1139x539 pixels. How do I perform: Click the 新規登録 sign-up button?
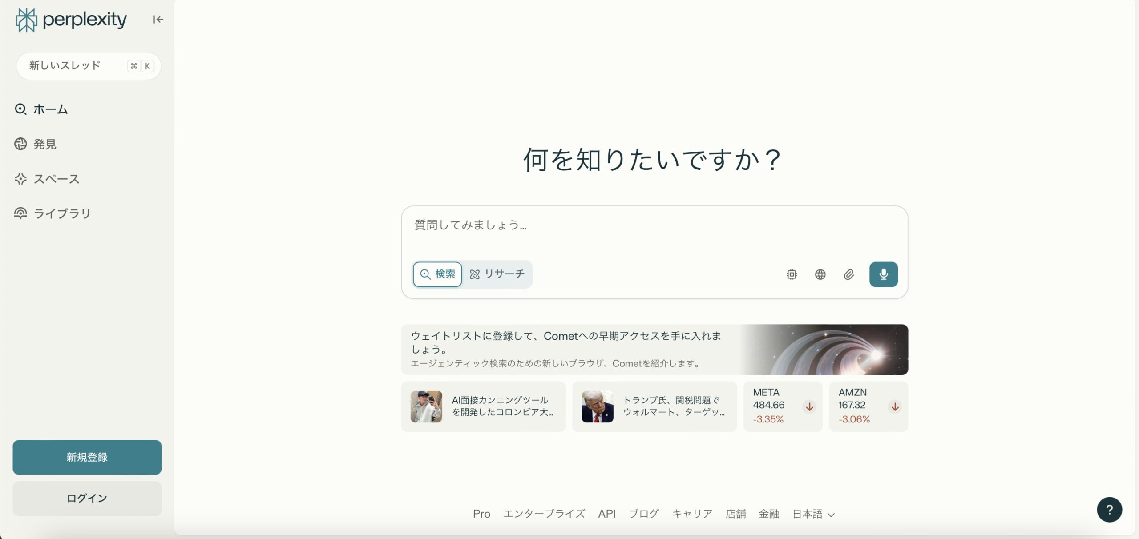[x=87, y=457]
